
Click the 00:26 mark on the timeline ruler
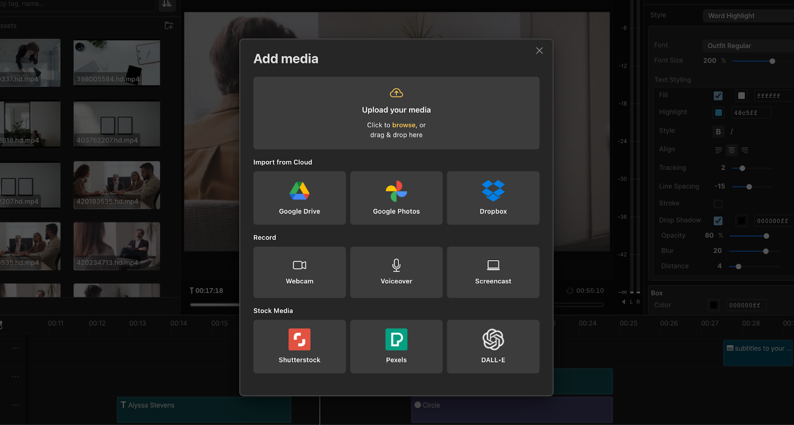point(669,323)
